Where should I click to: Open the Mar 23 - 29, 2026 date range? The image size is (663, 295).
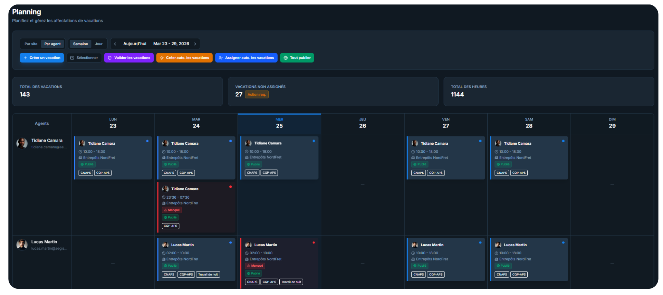pyautogui.click(x=171, y=44)
